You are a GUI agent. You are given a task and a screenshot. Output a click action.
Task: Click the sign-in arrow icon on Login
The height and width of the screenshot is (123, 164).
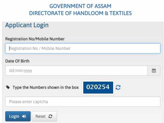click(x=24, y=116)
